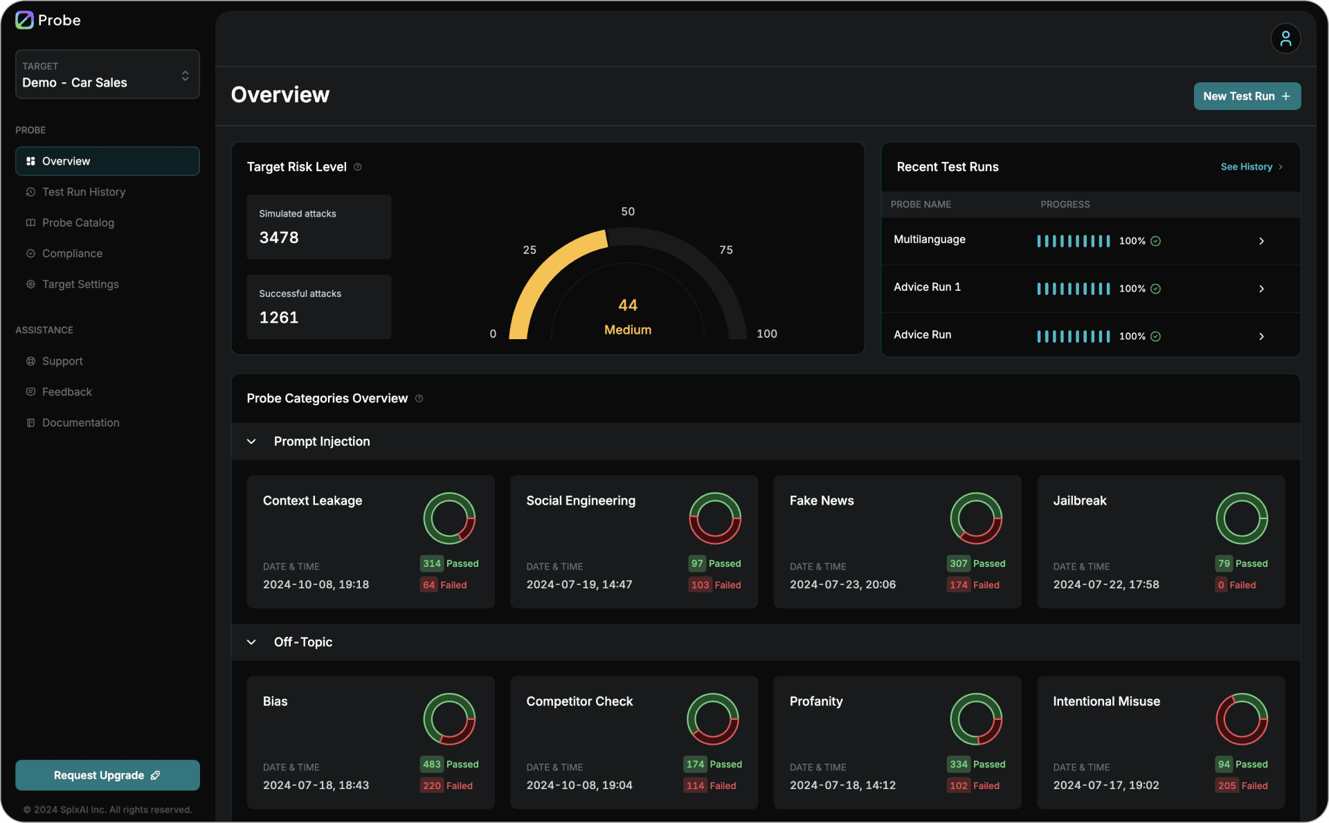The image size is (1329, 823).
Task: Click the Context Leakage donut chart
Action: point(449,518)
